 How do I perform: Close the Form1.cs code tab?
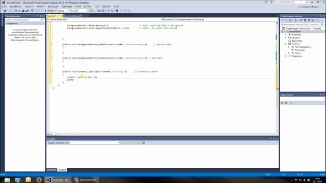pos(61,16)
